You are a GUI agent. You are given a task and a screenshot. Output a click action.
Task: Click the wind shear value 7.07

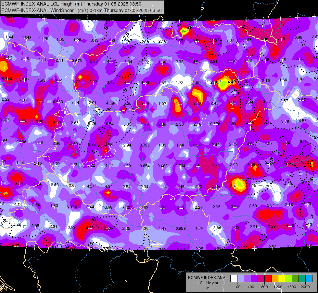point(230,40)
